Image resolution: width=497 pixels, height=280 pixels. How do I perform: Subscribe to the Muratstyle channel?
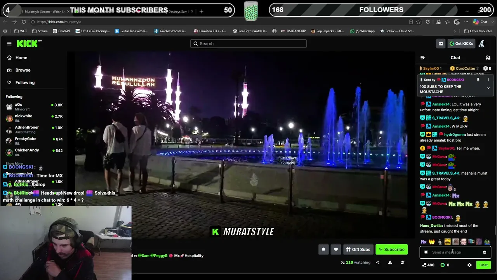point(391,250)
